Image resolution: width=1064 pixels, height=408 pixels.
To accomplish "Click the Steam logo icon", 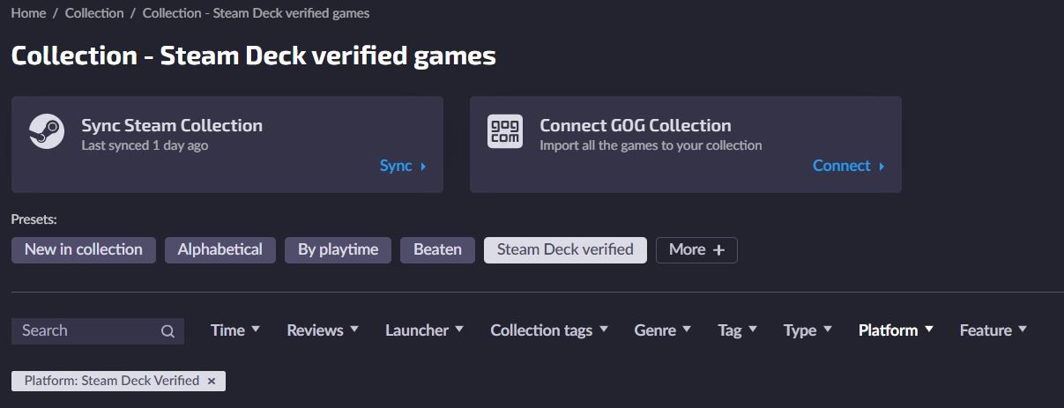I will pos(47,131).
